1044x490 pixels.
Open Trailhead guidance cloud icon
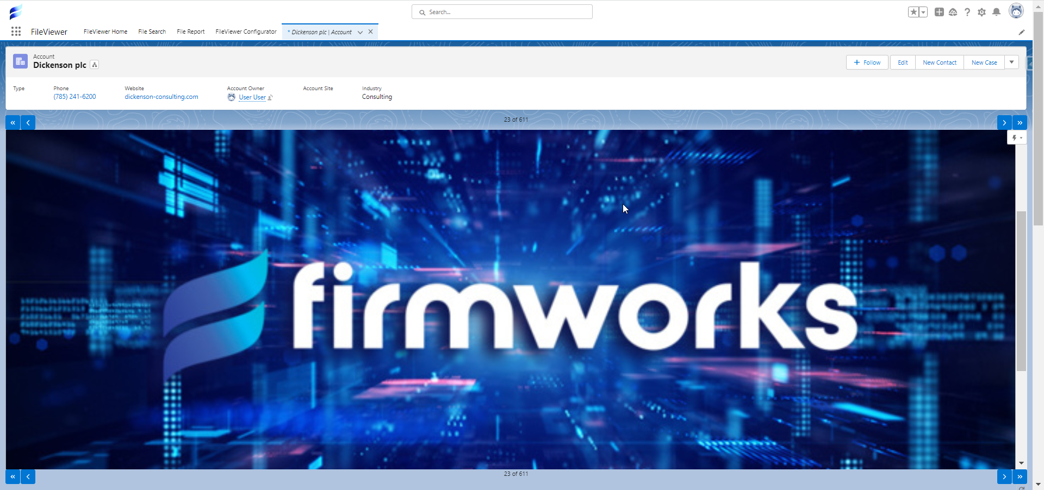pyautogui.click(x=953, y=12)
